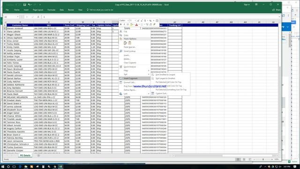Decrease font size in mini toolbar
The image size is (300, 169).
142,21
